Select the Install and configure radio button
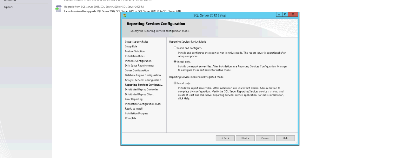Image resolution: width=419 pixels, height=158 pixels. (x=175, y=48)
